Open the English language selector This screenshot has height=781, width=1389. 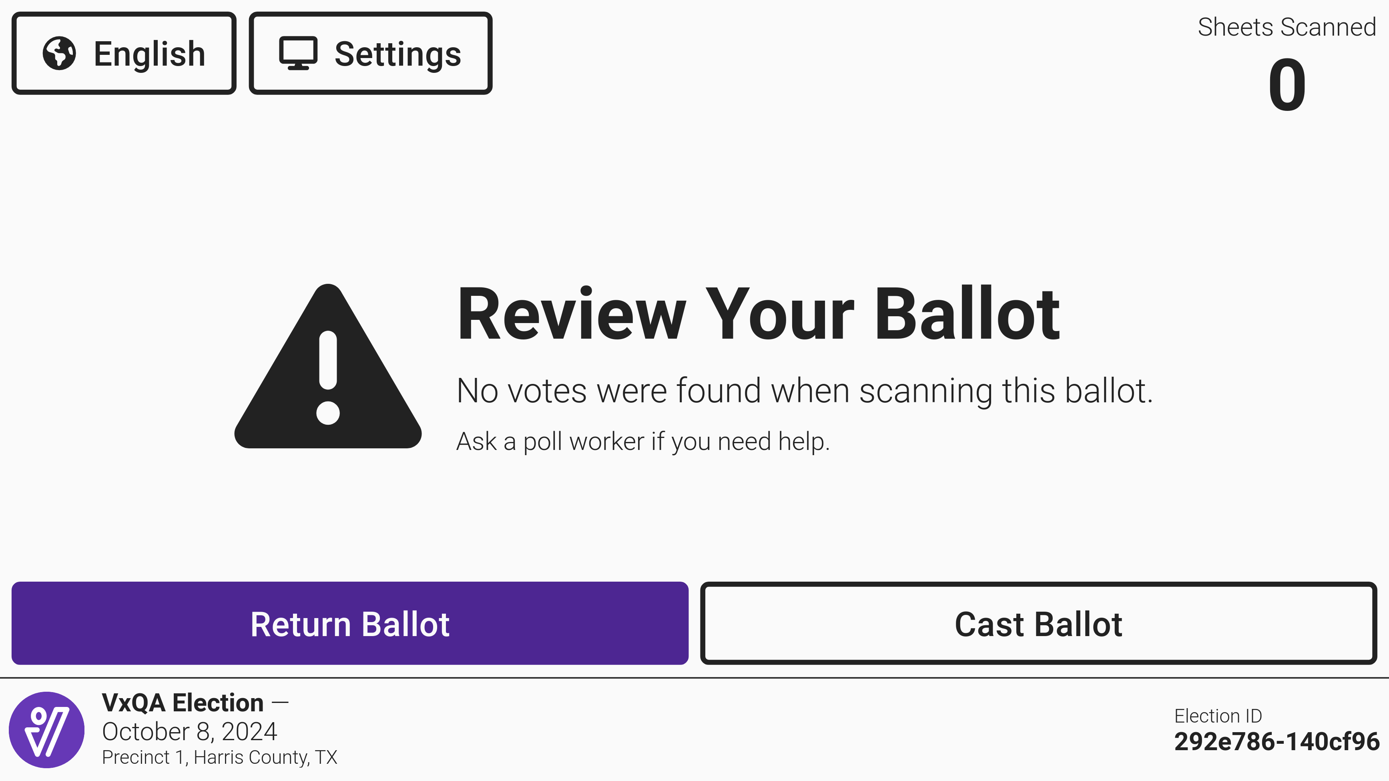pos(124,53)
